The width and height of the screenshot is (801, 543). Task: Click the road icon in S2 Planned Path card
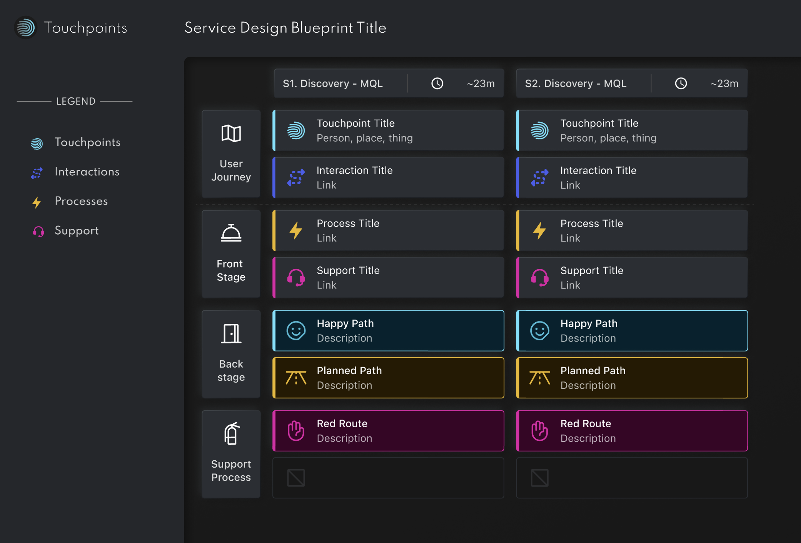click(x=539, y=378)
